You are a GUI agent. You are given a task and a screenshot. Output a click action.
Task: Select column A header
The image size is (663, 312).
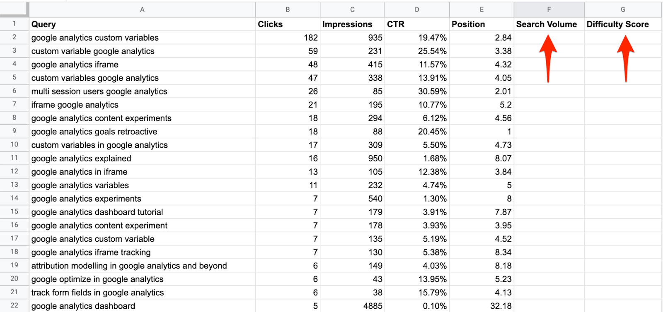coord(142,10)
